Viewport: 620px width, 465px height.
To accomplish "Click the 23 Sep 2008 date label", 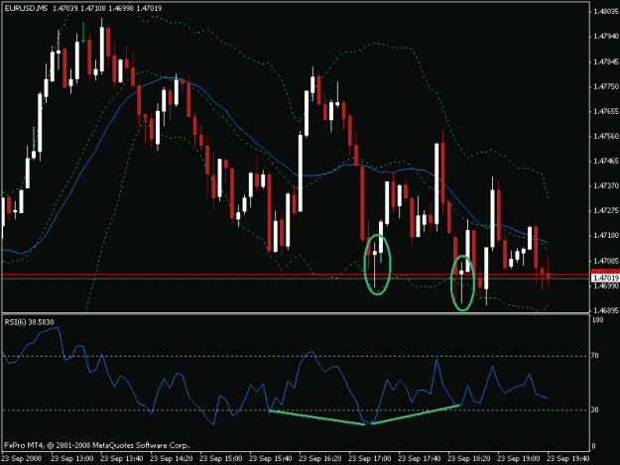I will point(22,459).
